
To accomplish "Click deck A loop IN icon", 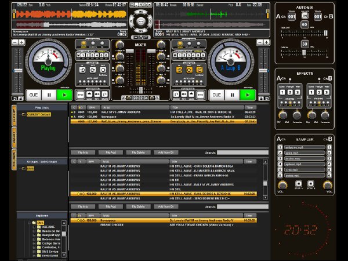I will pyautogui.click(x=82, y=70).
